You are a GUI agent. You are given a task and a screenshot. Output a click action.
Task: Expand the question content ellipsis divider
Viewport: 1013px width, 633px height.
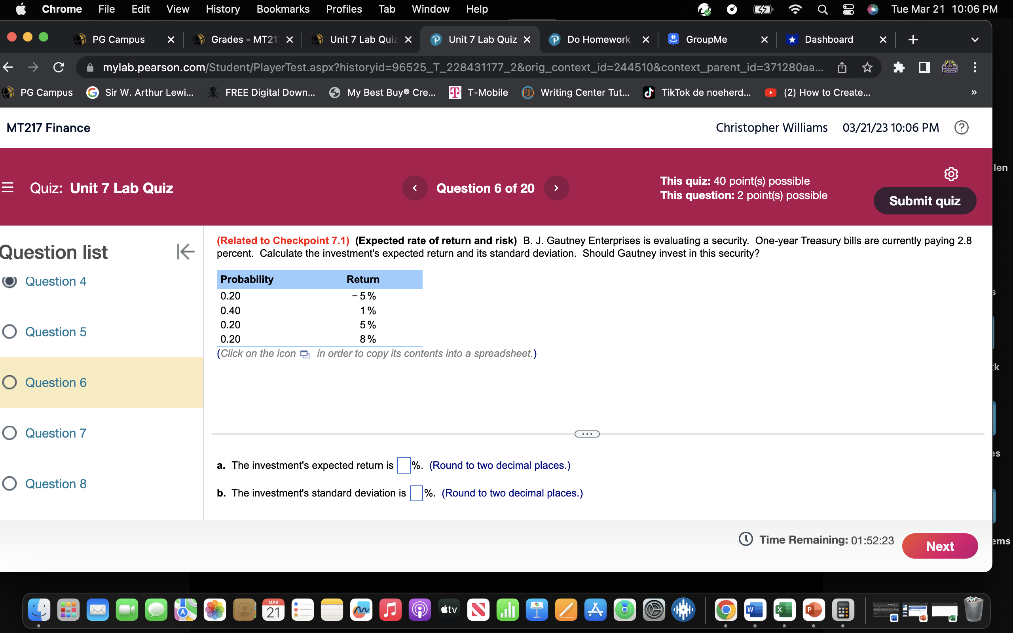[587, 434]
